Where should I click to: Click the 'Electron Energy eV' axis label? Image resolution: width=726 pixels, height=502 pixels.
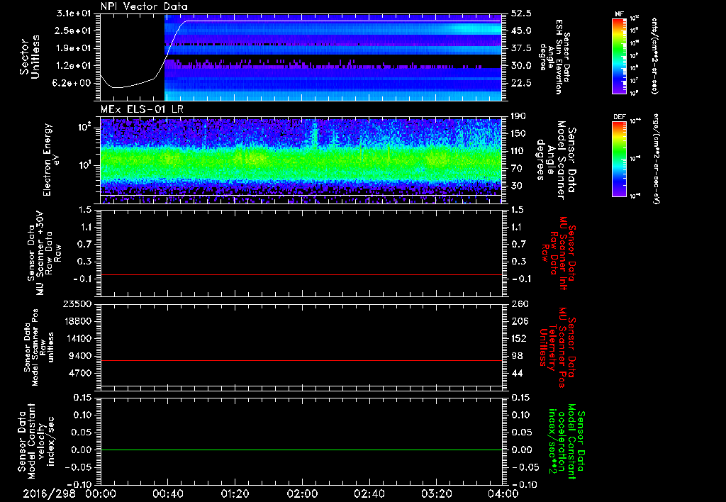(x=52, y=160)
